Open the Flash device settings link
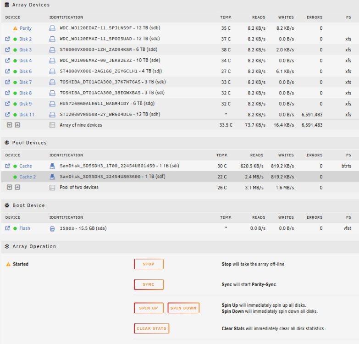Screen dimensions: 359x344 pos(25,228)
